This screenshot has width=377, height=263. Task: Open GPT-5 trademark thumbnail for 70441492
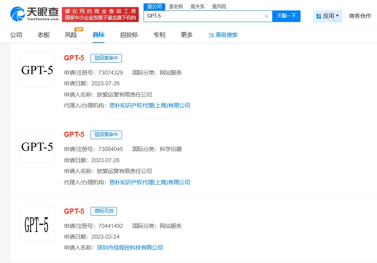37,223
